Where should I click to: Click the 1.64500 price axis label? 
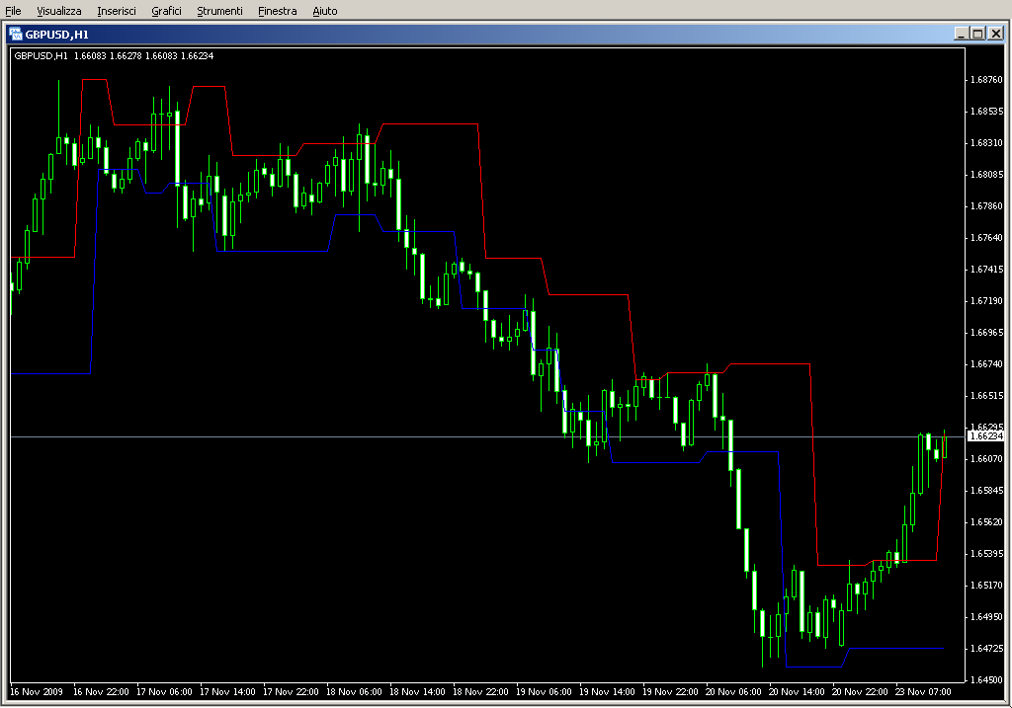click(986, 680)
